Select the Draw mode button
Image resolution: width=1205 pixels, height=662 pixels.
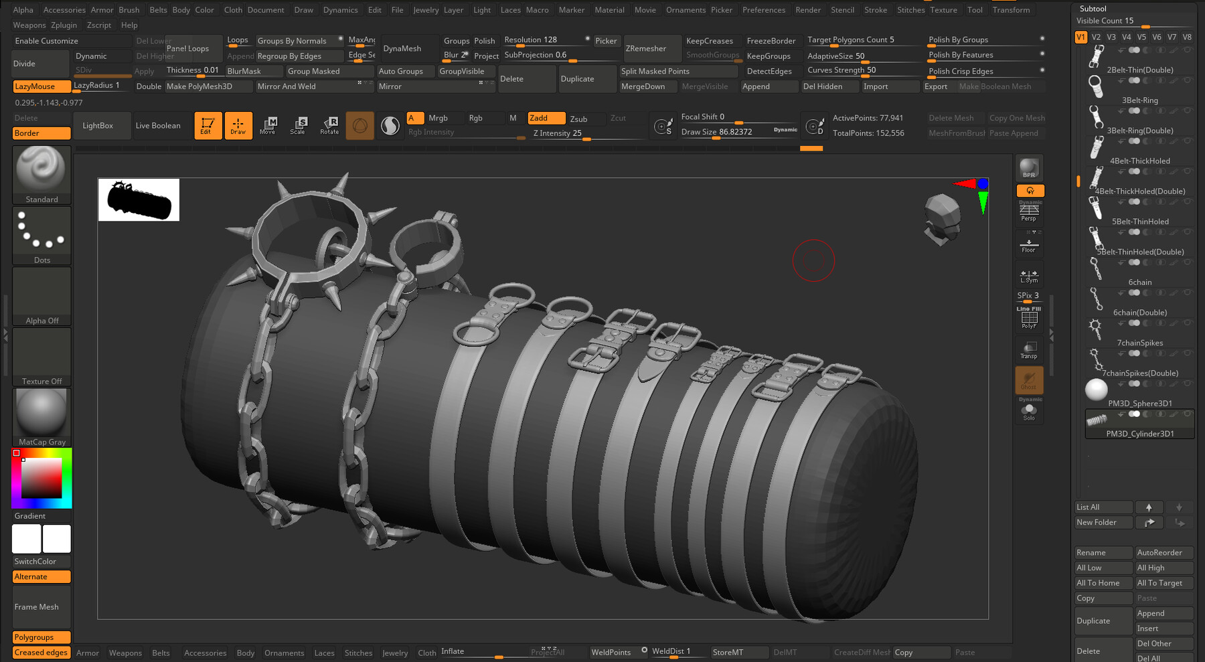coord(238,125)
